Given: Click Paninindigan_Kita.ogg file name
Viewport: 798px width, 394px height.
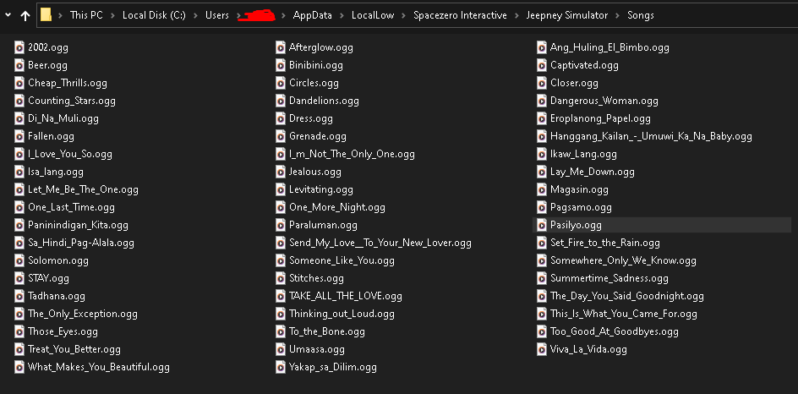Looking at the screenshot, I should coord(78,225).
